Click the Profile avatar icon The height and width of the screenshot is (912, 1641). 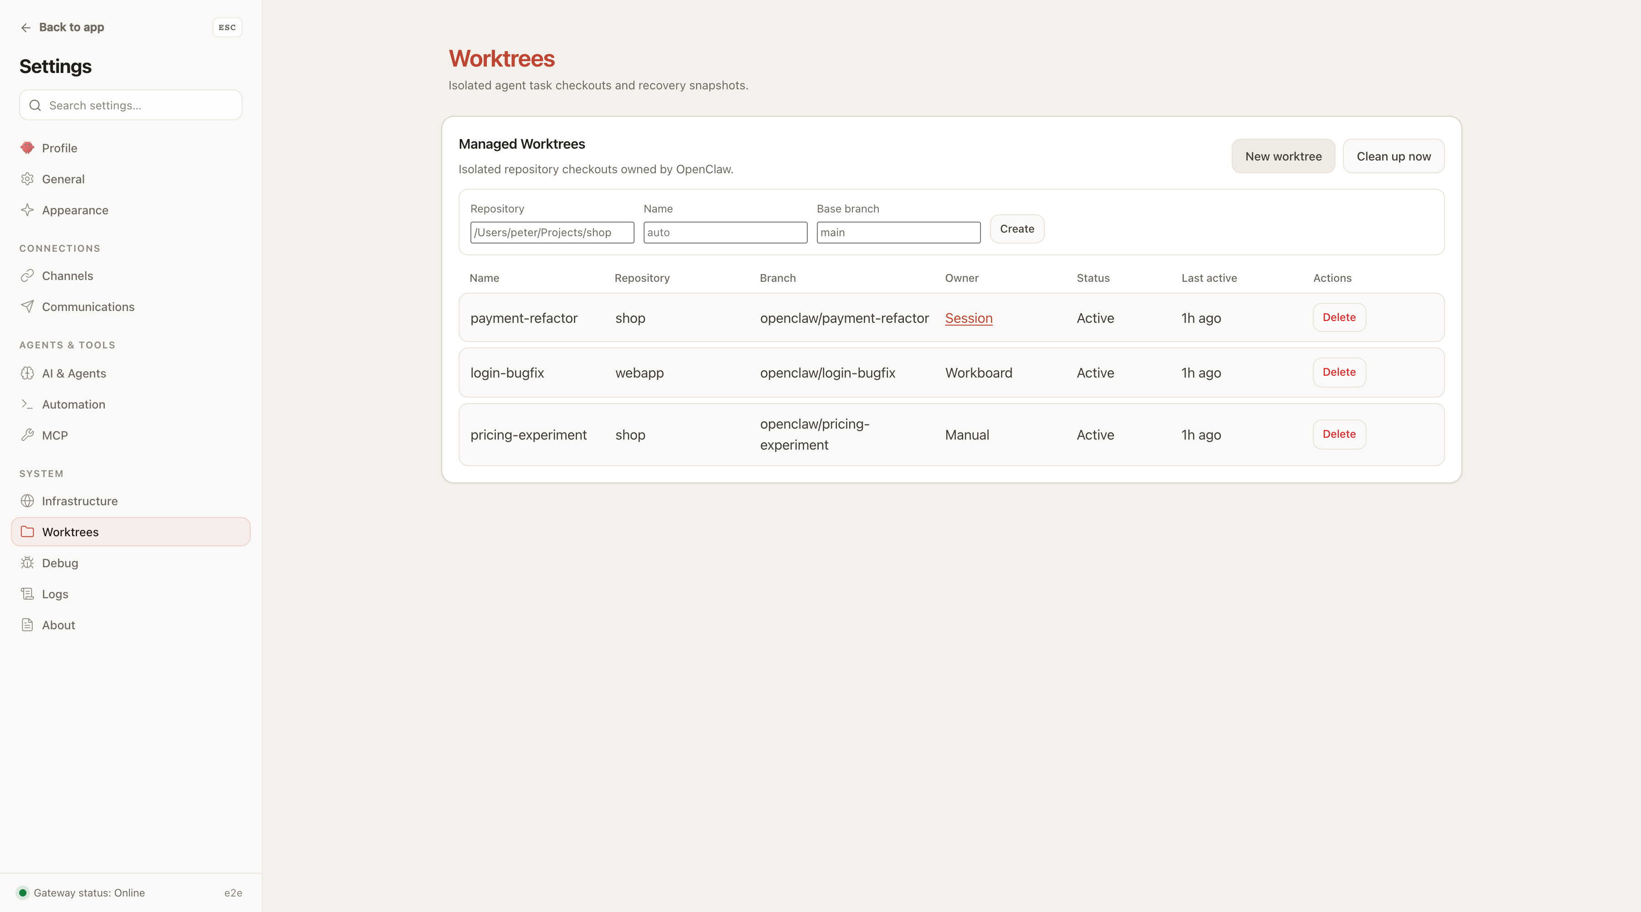click(x=27, y=148)
